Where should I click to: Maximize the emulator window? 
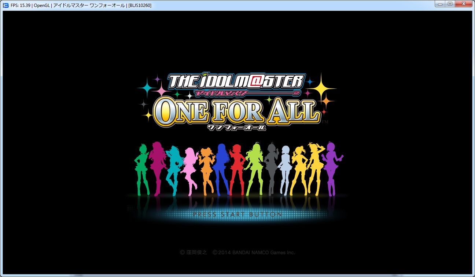[450, 4]
